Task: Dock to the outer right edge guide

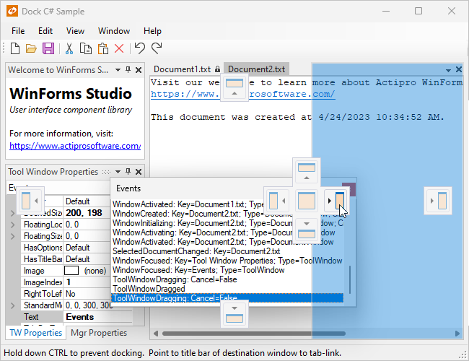Action: [438, 201]
